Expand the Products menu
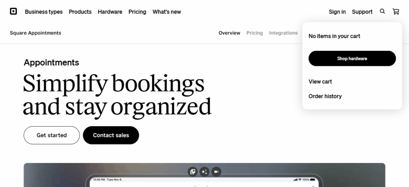The height and width of the screenshot is (187, 409). click(x=80, y=12)
